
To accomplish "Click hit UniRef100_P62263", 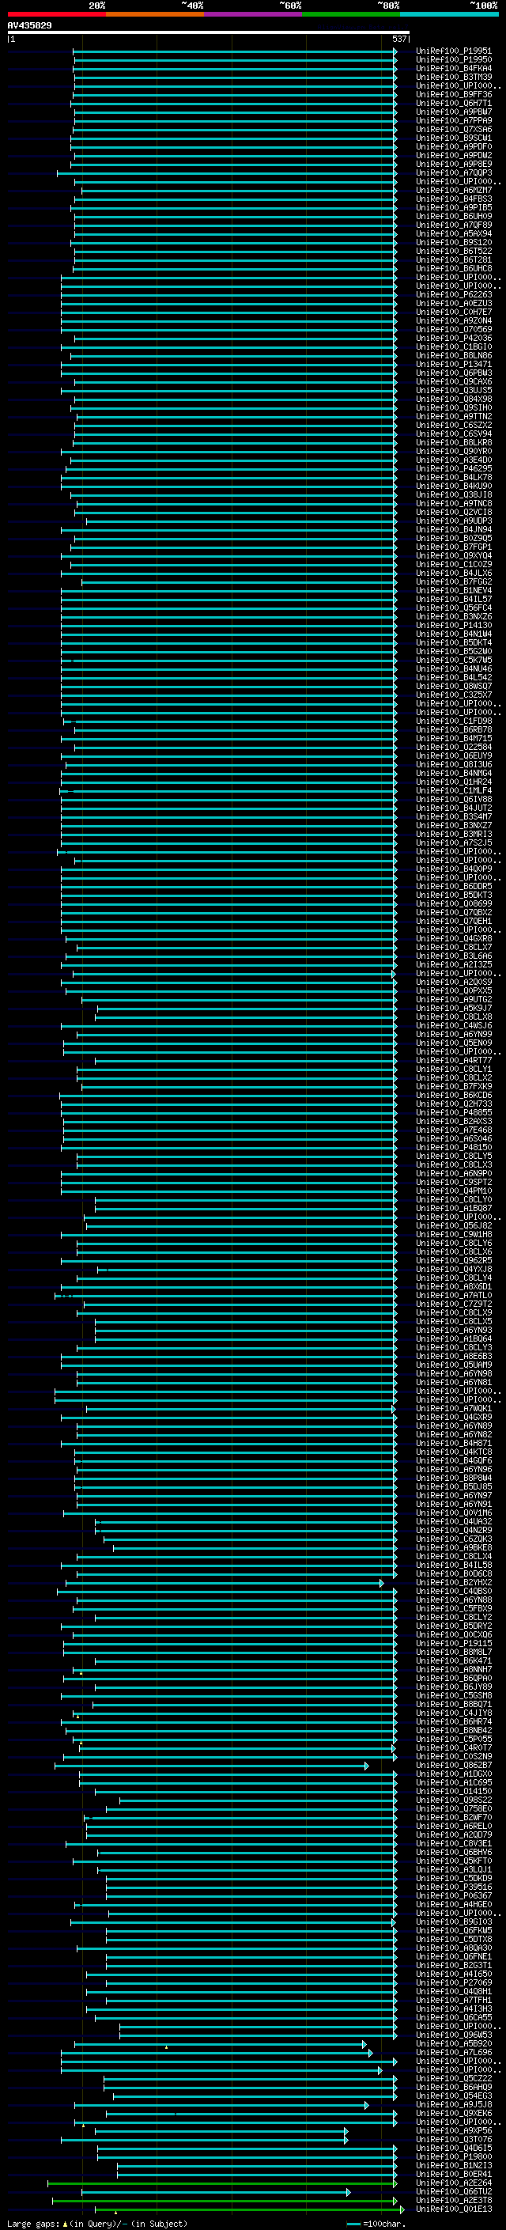I will point(453,294).
